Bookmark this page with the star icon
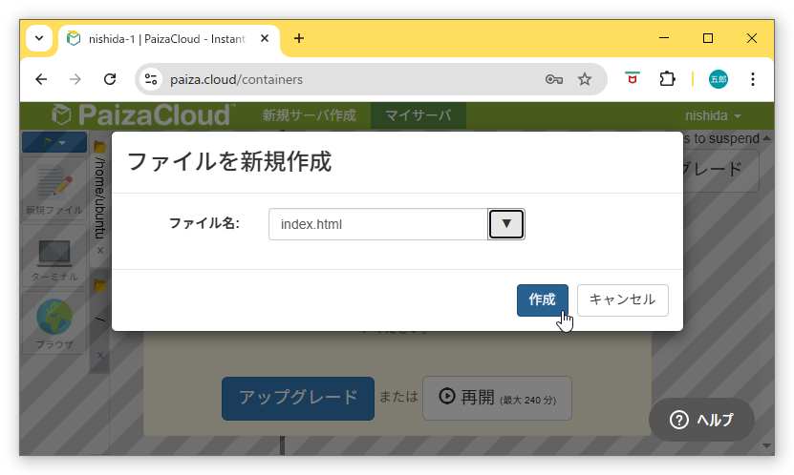This screenshot has height=475, width=794. point(585,79)
